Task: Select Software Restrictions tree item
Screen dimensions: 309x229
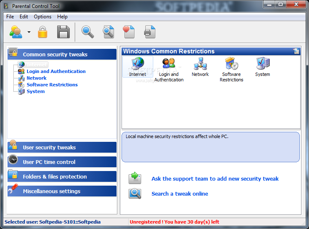Action: click(x=52, y=85)
